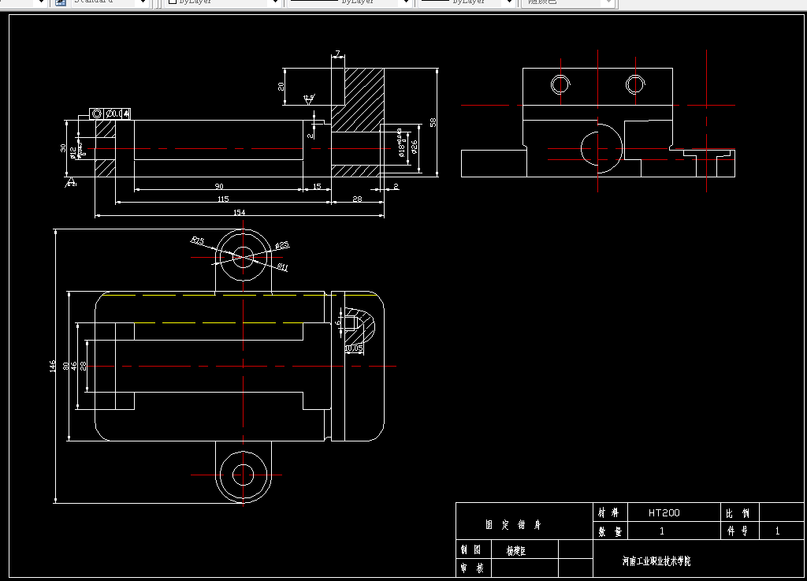Open the ByLayer linetype dropdown with line sample

(x=349, y=2)
